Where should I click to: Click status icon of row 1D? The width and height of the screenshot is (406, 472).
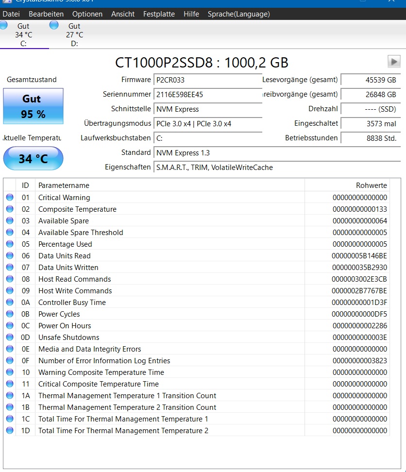[10, 430]
